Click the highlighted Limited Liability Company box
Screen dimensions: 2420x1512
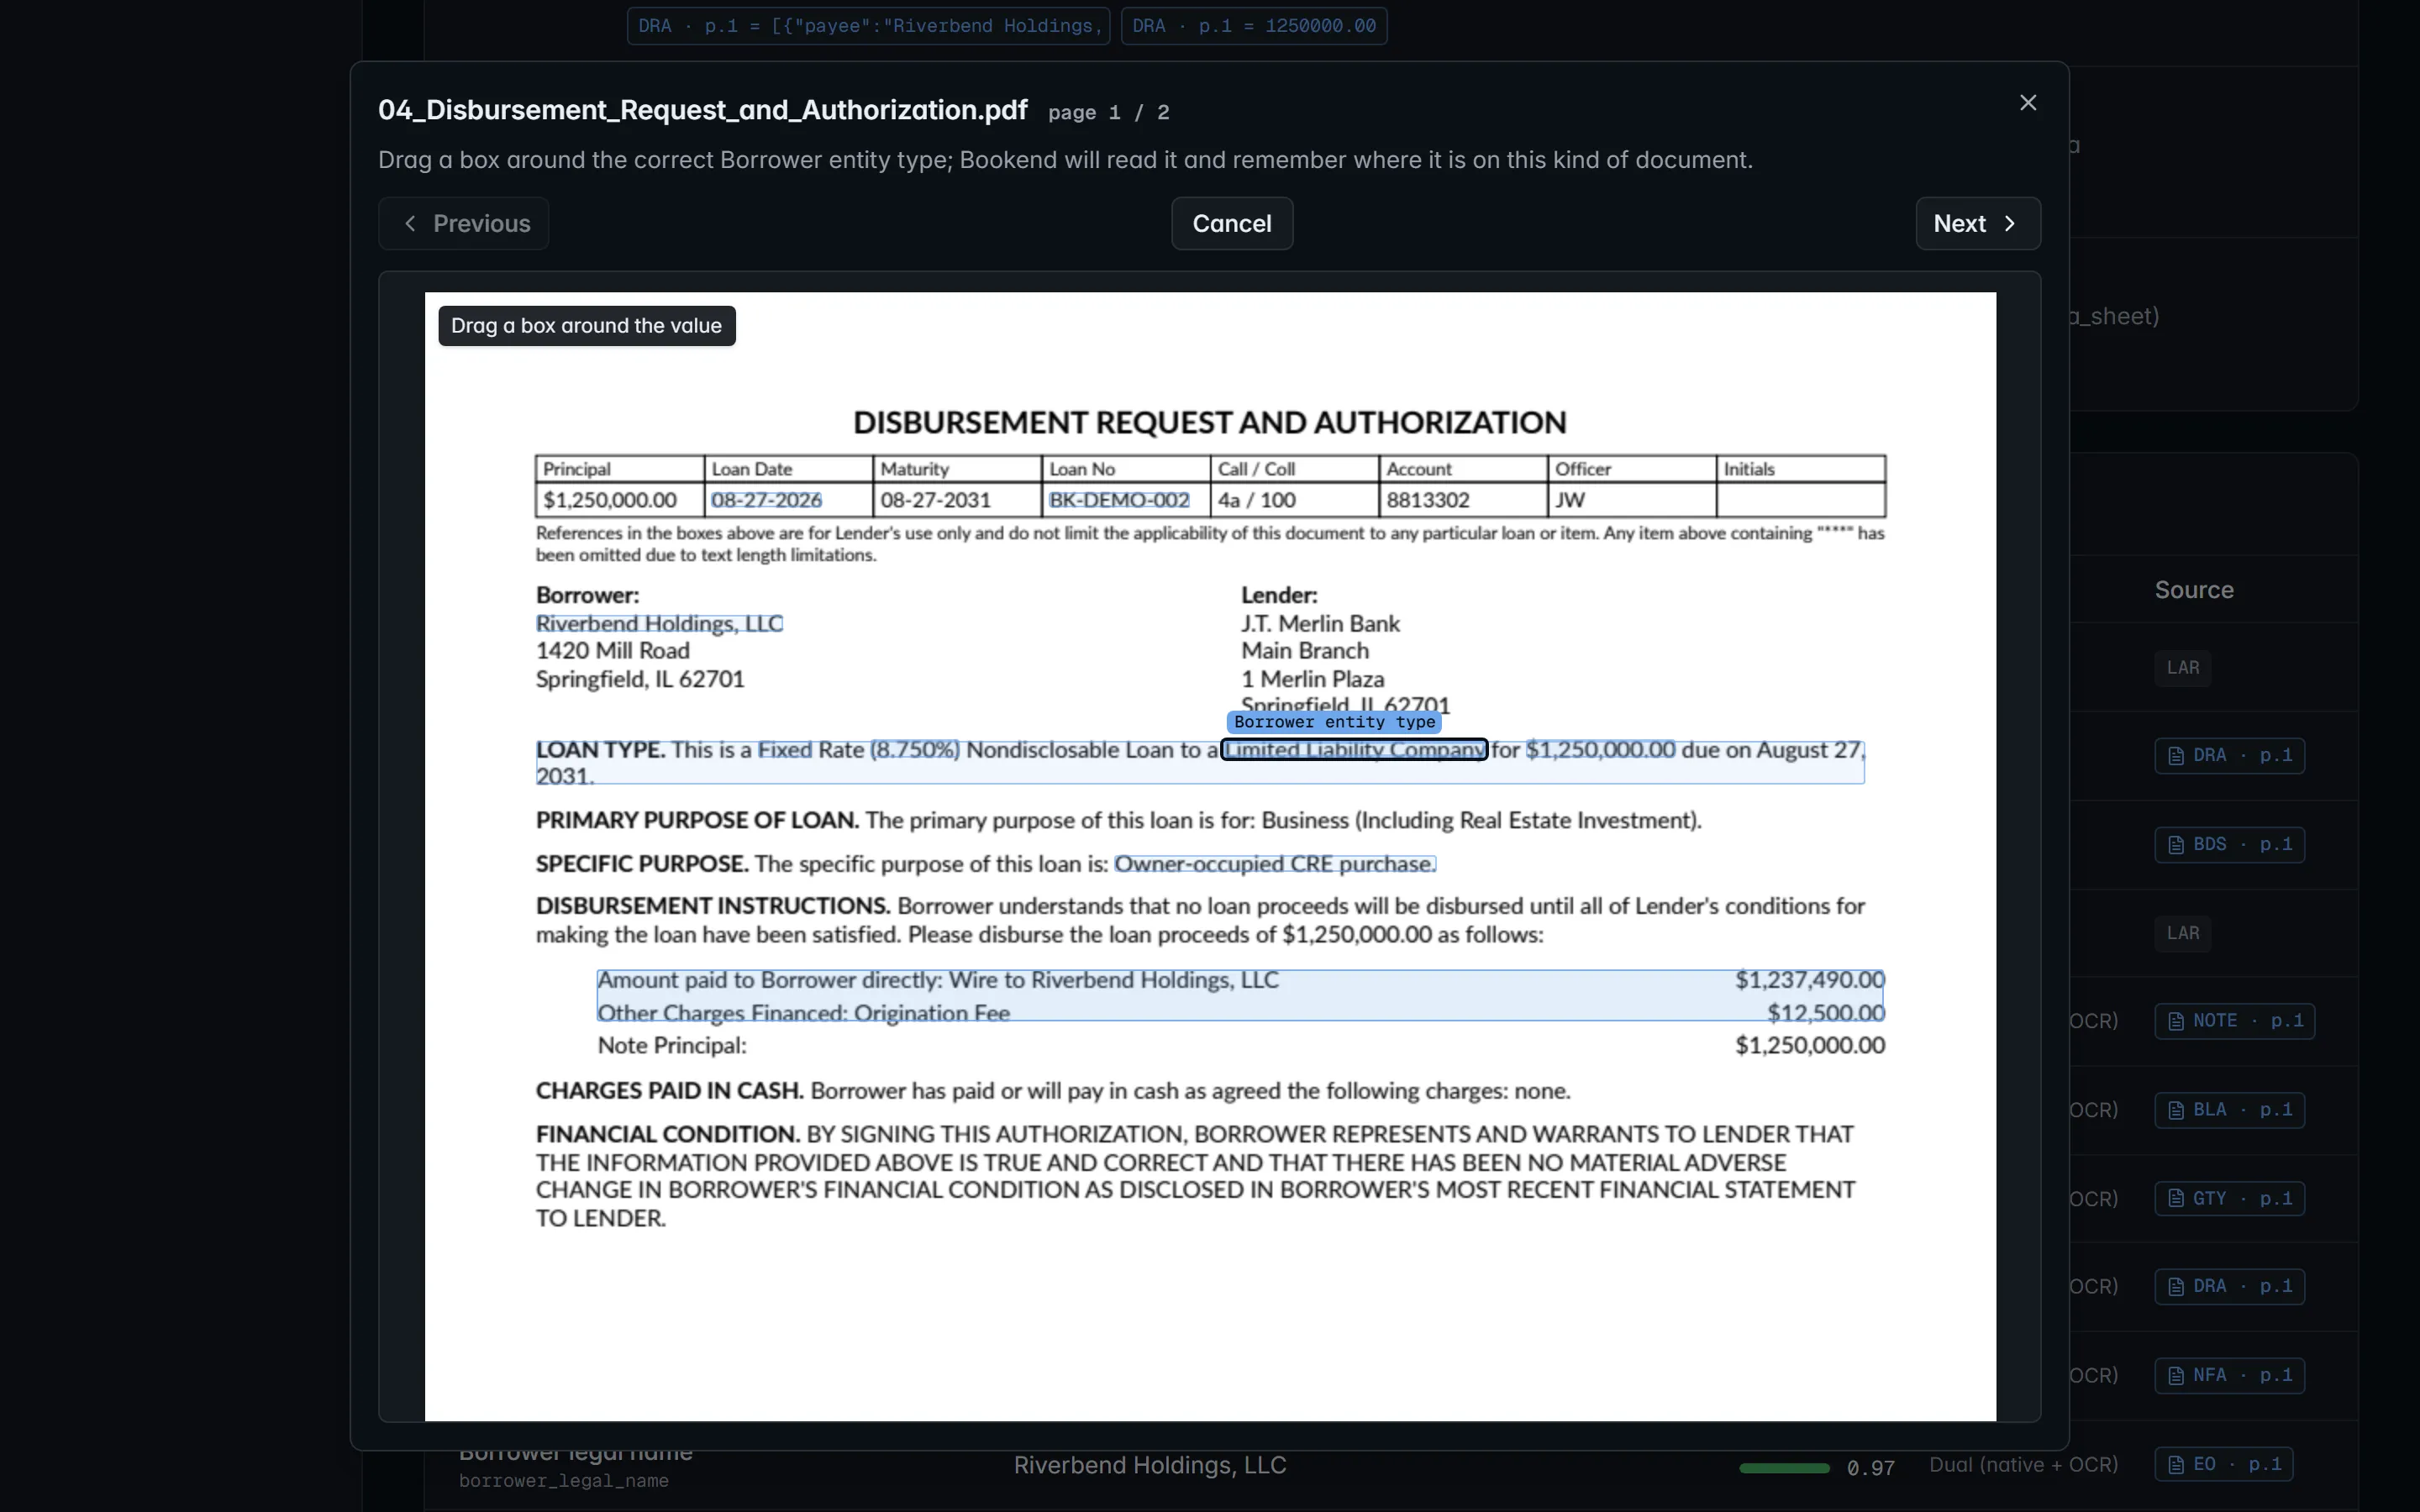coord(1354,750)
